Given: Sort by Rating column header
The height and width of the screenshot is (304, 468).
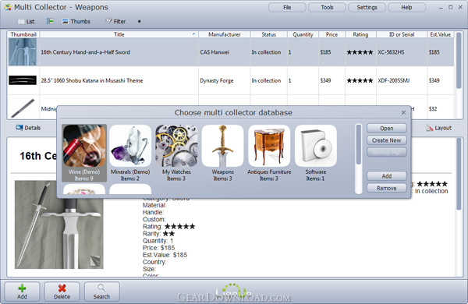Looking at the screenshot, I should pyautogui.click(x=360, y=34).
